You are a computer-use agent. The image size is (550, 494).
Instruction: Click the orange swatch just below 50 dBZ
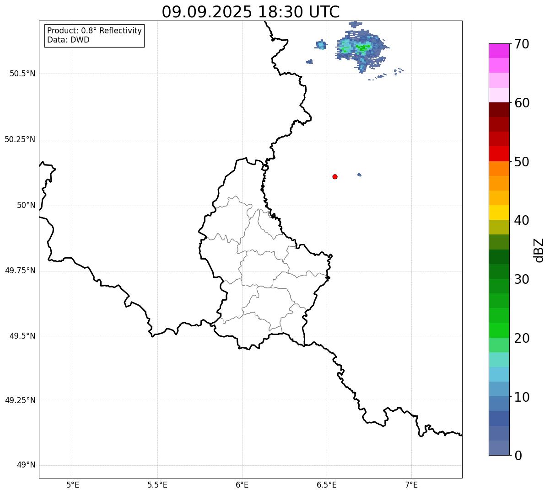(499, 169)
